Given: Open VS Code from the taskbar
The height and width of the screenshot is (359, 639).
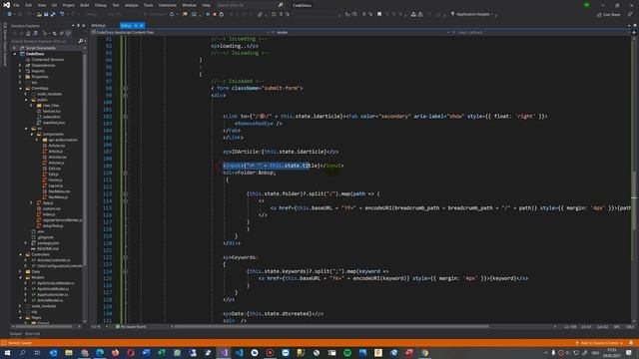Looking at the screenshot, I should [x=239, y=352].
